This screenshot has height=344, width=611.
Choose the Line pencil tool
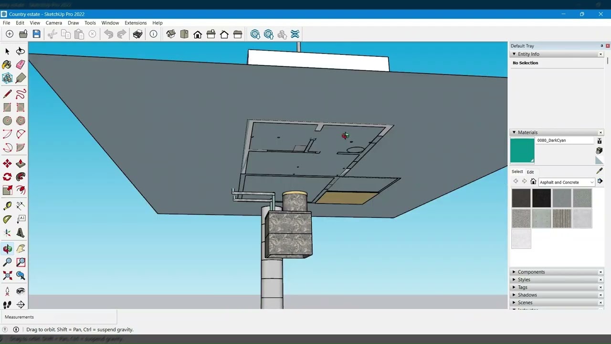7,94
